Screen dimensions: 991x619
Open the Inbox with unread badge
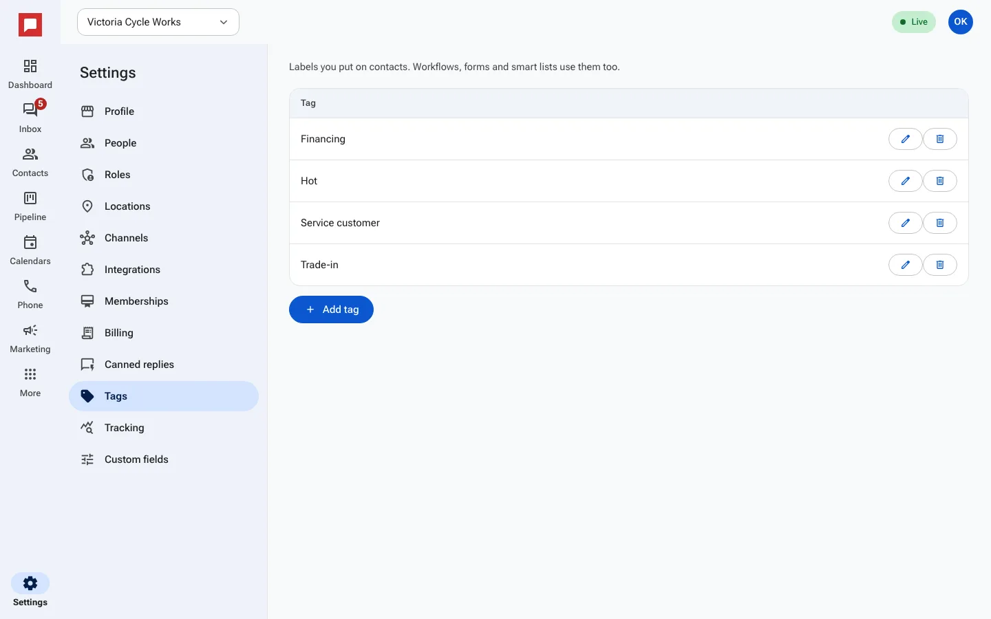click(x=30, y=118)
